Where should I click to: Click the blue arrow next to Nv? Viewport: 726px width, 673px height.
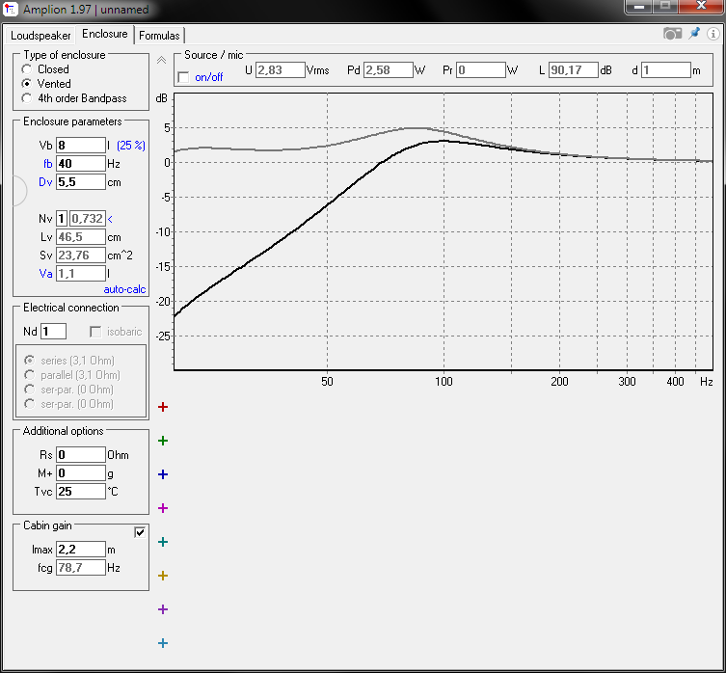pos(110,219)
